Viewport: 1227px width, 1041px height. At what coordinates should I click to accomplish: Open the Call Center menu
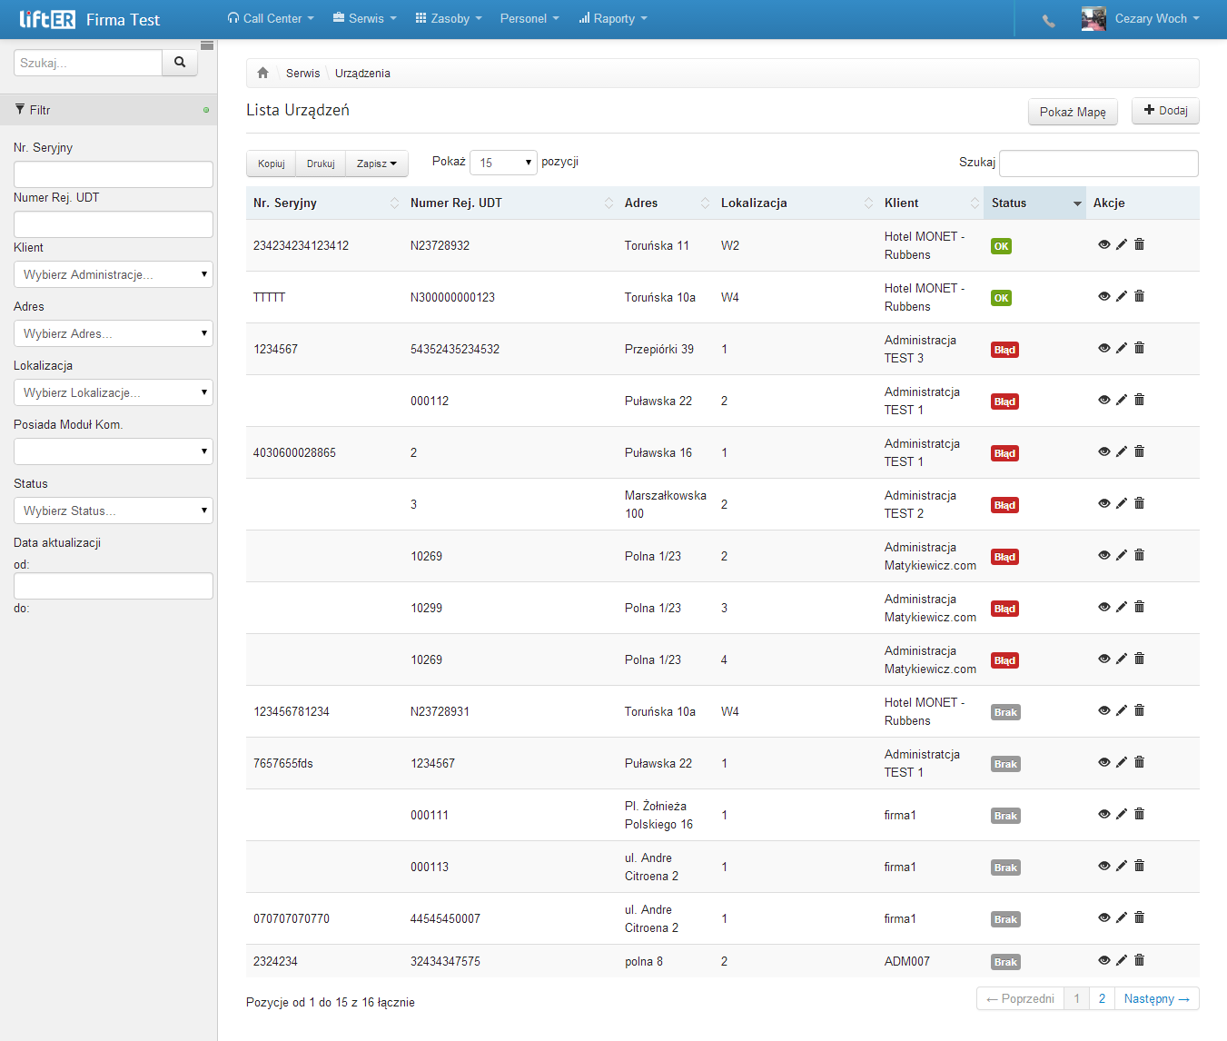click(x=271, y=18)
